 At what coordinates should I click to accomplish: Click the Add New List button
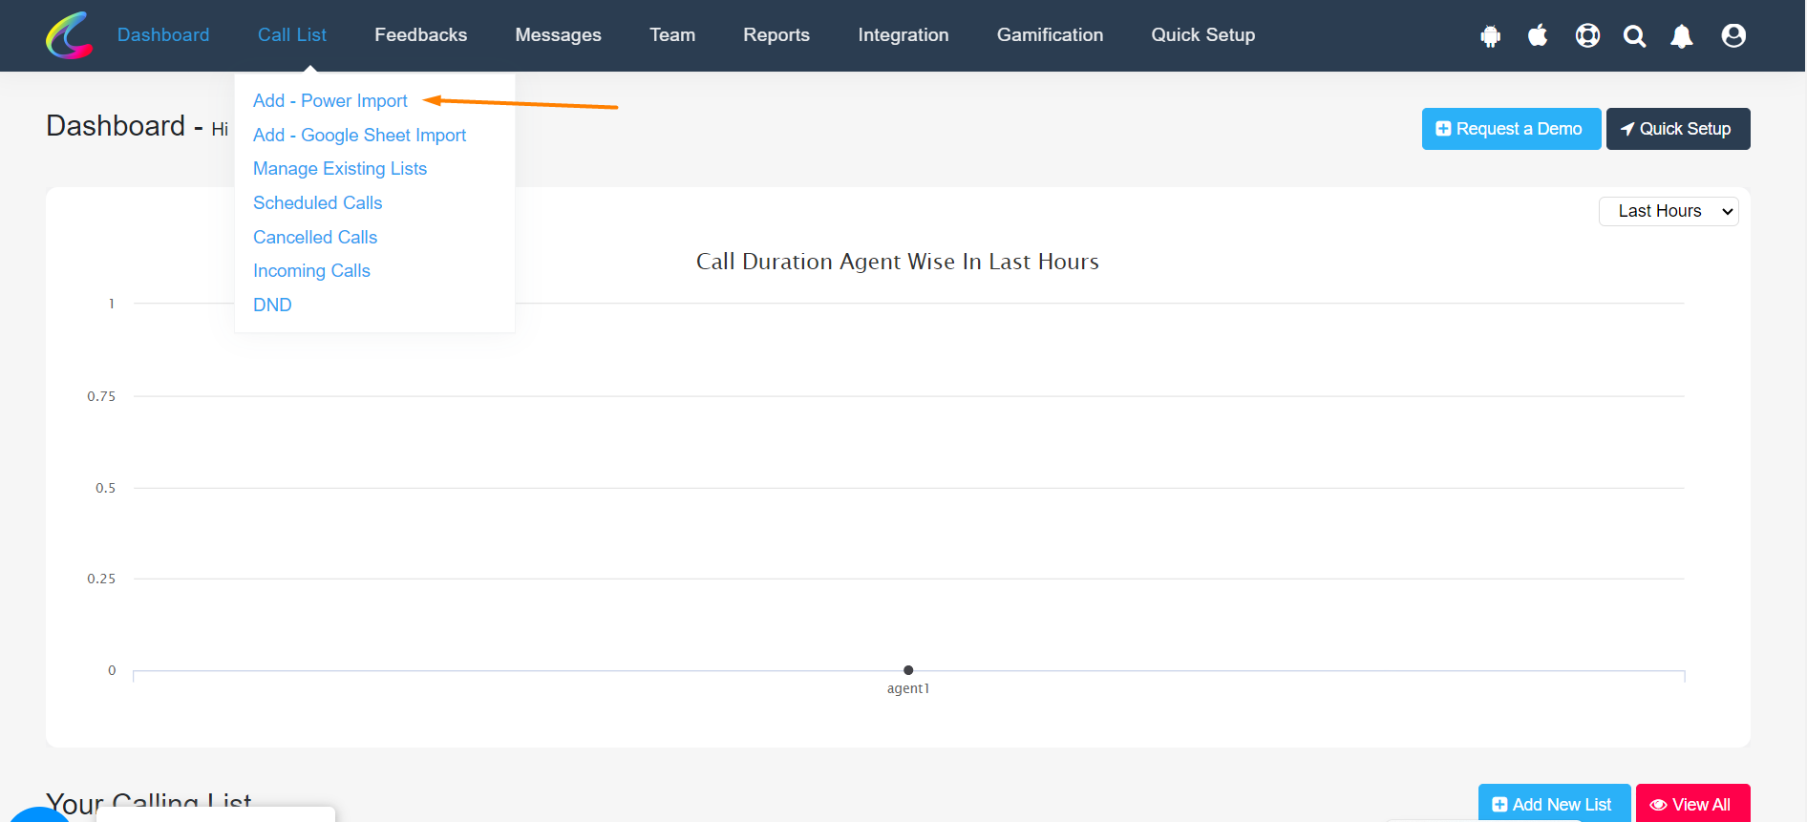[x=1554, y=804]
